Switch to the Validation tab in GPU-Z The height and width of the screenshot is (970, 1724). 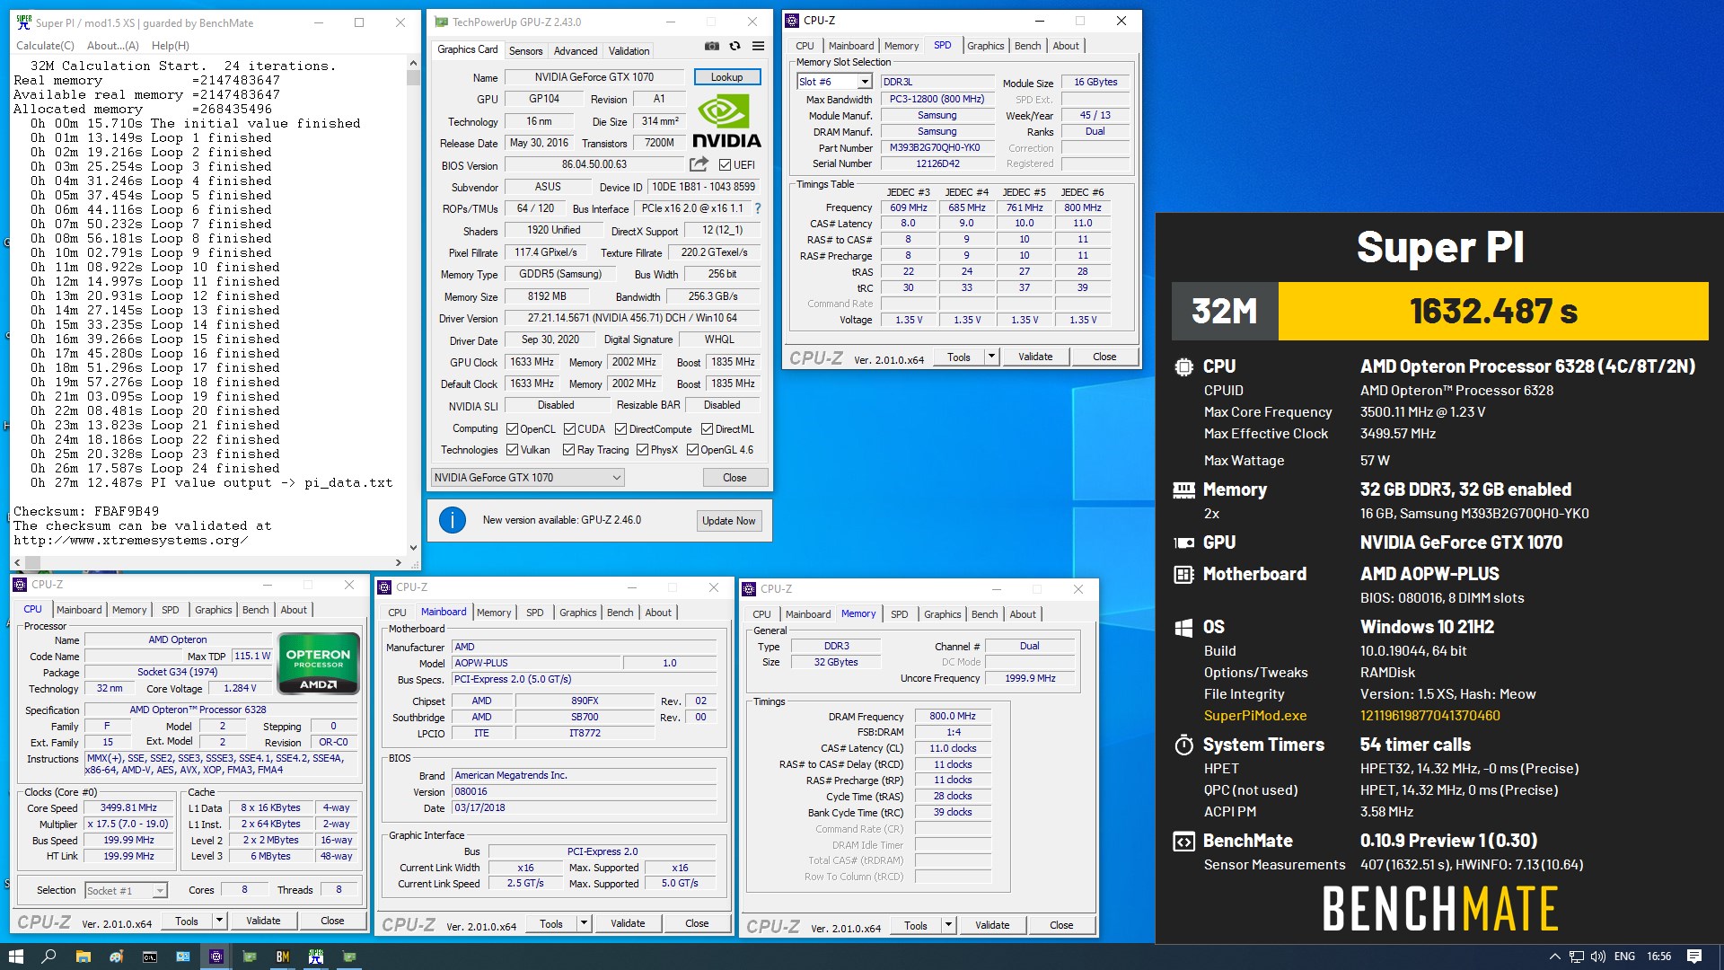click(x=629, y=51)
